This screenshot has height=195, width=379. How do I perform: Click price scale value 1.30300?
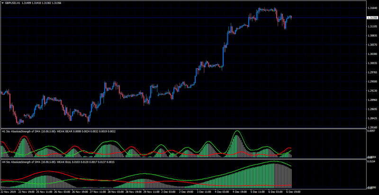(x=372, y=54)
